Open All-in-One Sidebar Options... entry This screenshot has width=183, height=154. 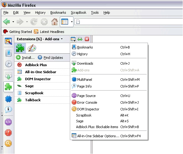point(109,136)
